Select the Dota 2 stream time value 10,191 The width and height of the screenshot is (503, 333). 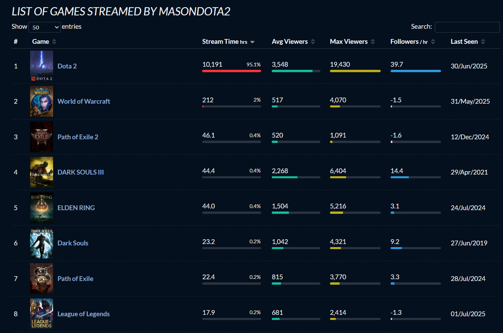point(212,64)
